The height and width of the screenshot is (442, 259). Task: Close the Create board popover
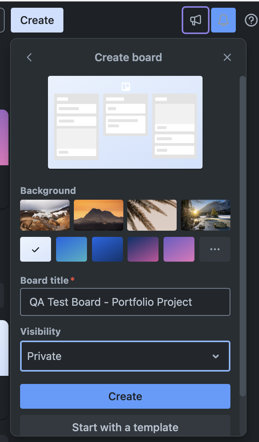[227, 57]
